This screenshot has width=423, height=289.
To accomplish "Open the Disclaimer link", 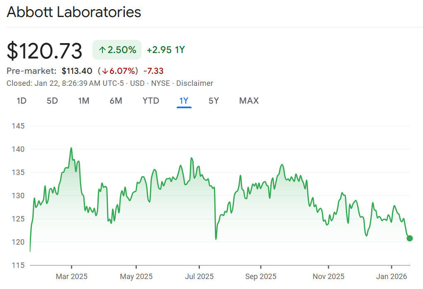I will click(x=194, y=83).
